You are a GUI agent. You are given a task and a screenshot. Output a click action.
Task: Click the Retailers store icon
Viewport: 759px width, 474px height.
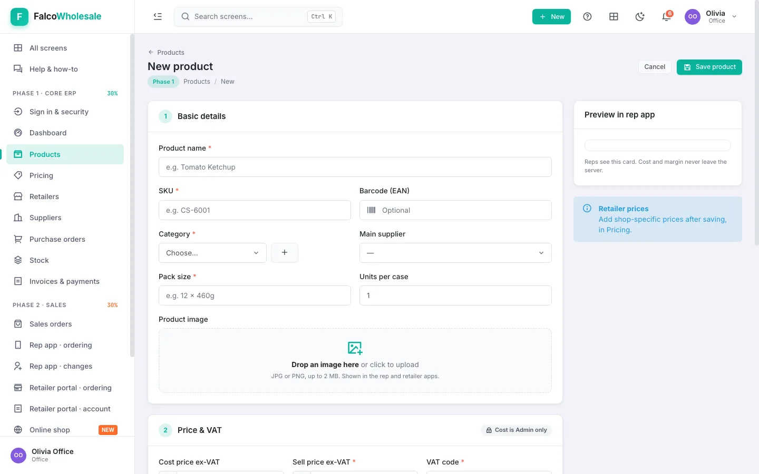click(18, 196)
